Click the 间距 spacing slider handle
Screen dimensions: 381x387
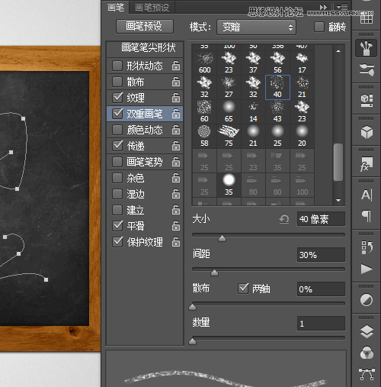coord(214,273)
